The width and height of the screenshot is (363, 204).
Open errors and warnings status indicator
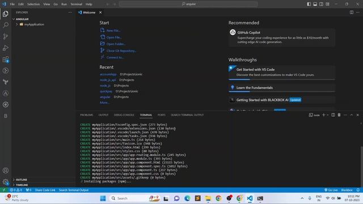(16, 190)
